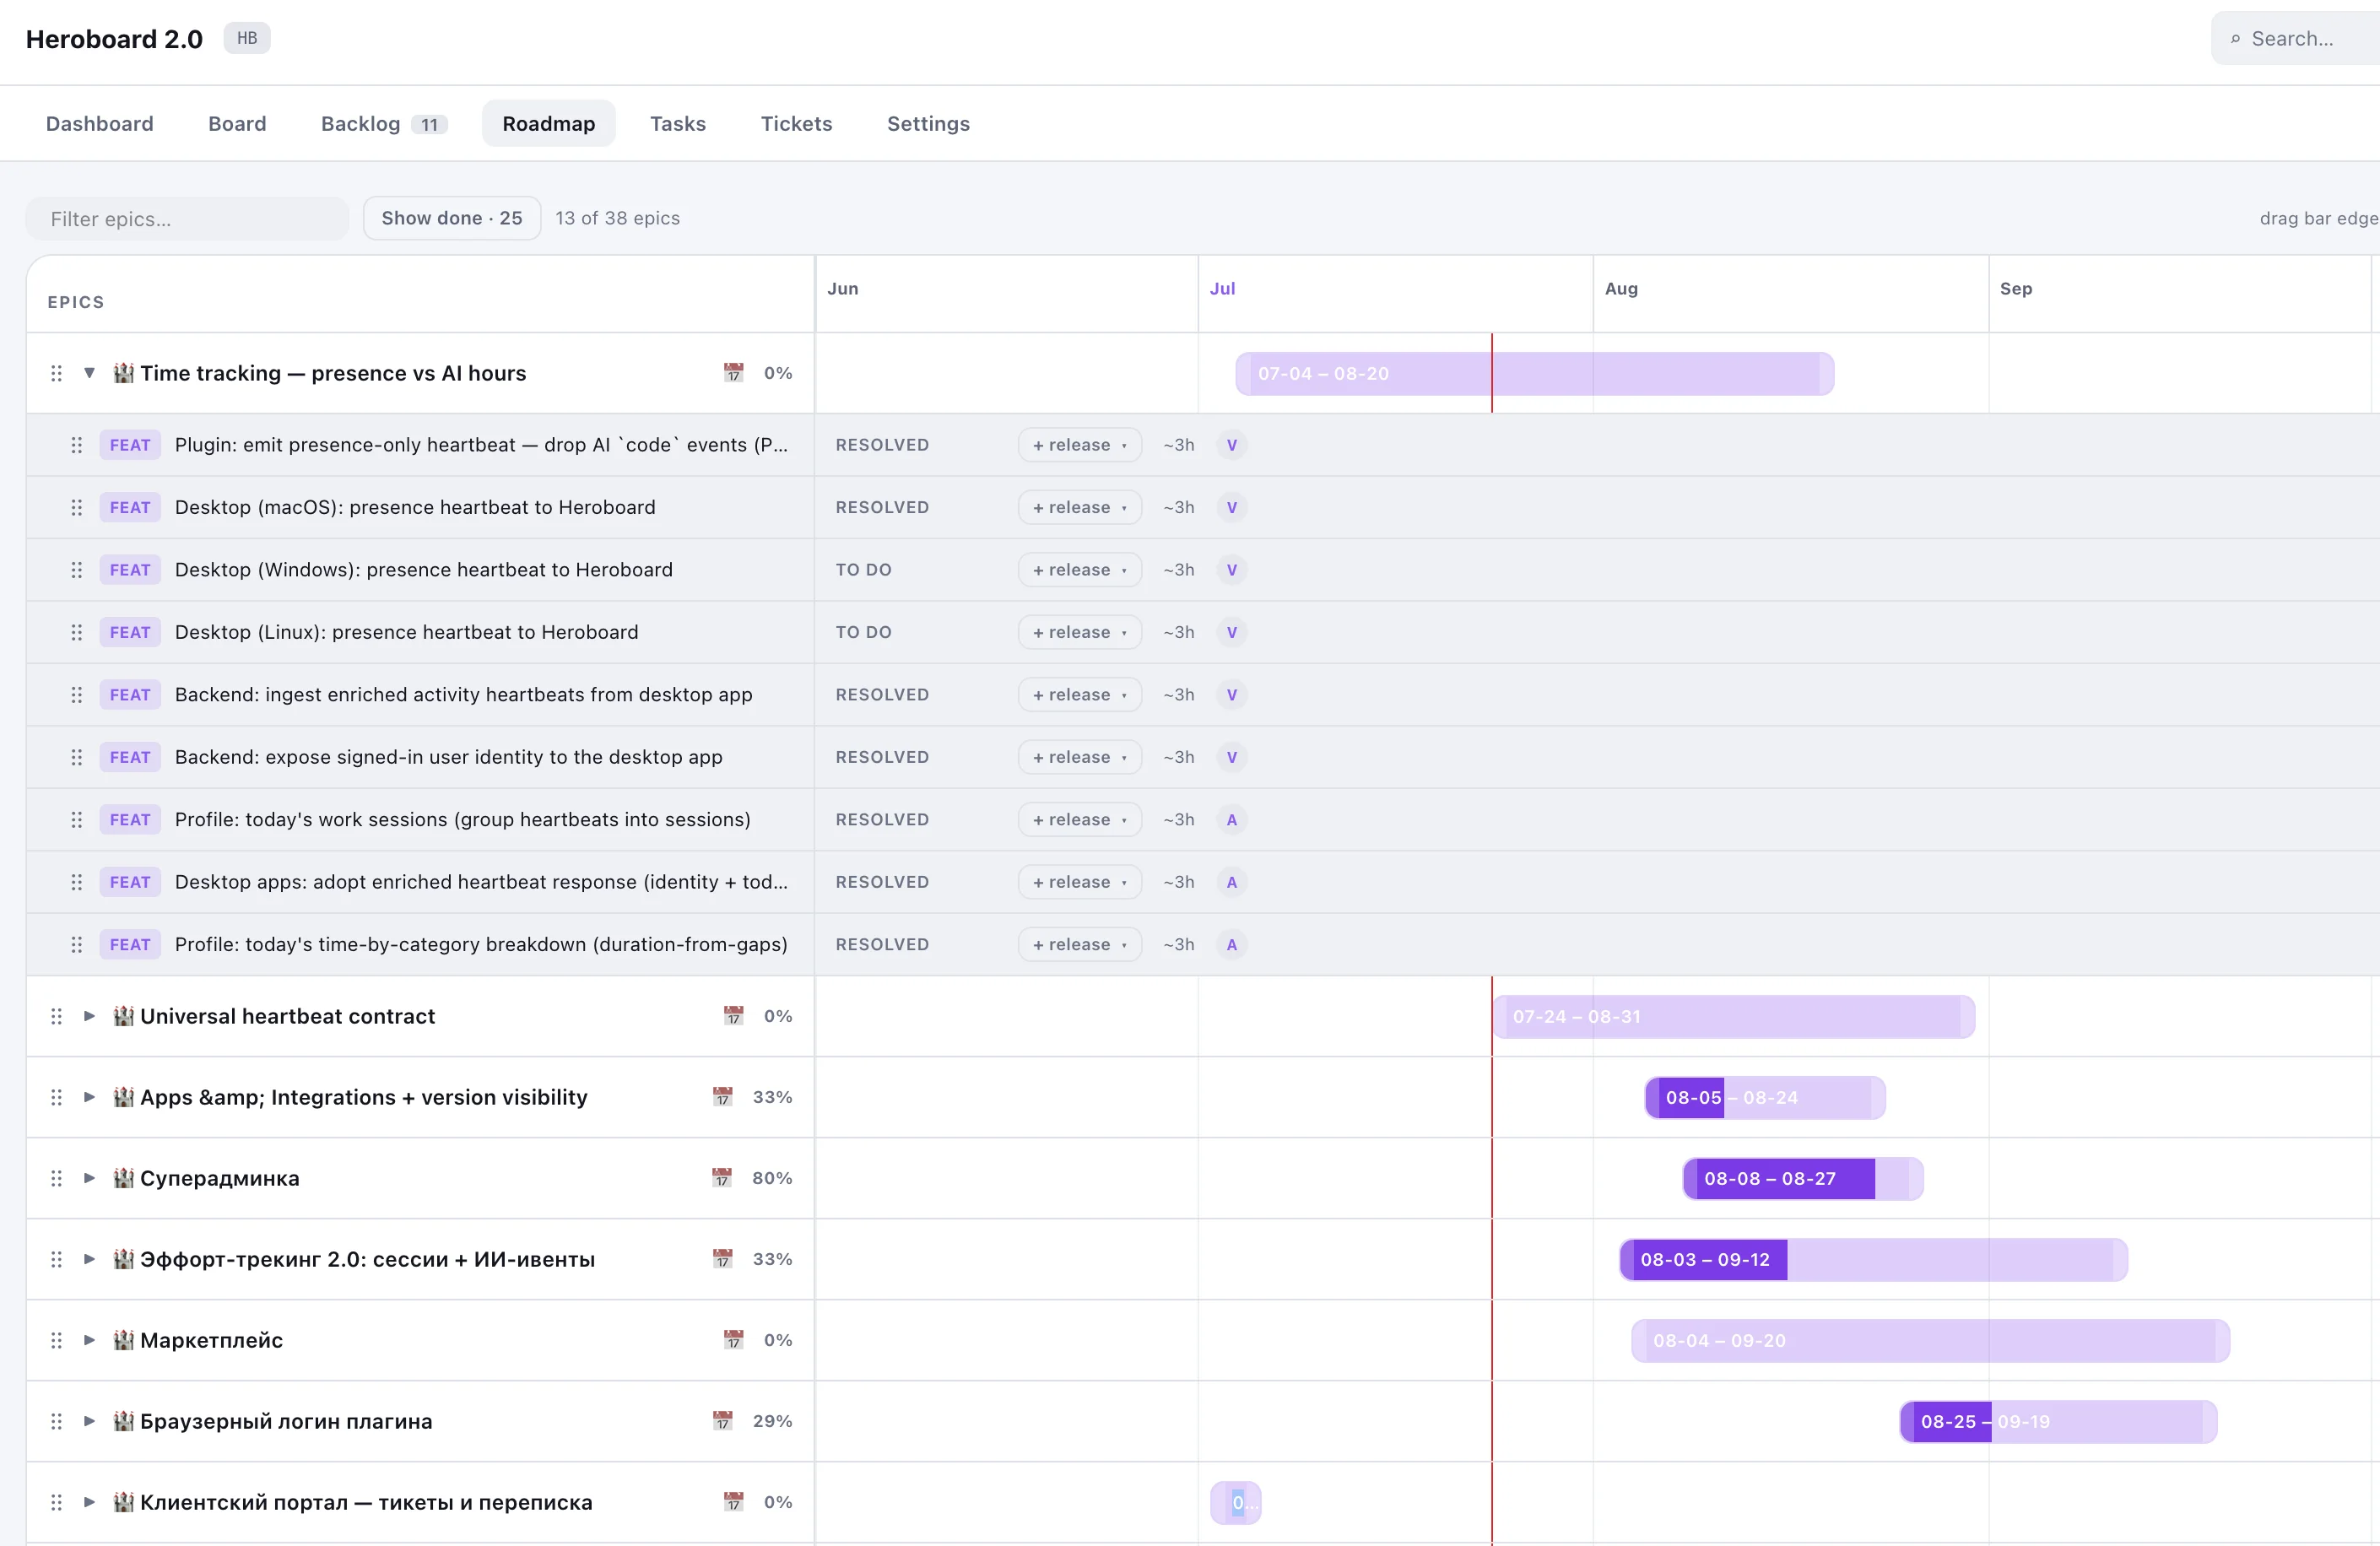Click calendar icon on Браузерный логин плагина

tap(722, 1421)
